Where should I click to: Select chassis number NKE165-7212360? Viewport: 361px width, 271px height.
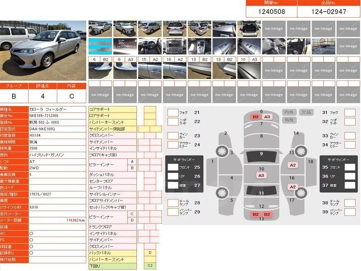tap(44, 116)
